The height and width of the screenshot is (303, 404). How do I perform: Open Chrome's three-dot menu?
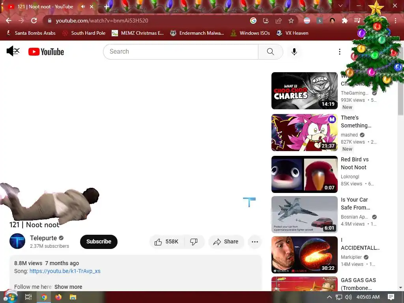395,21
